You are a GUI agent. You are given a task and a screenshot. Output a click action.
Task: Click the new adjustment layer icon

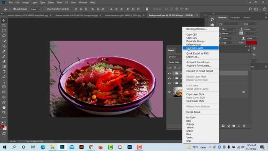pos(229,126)
